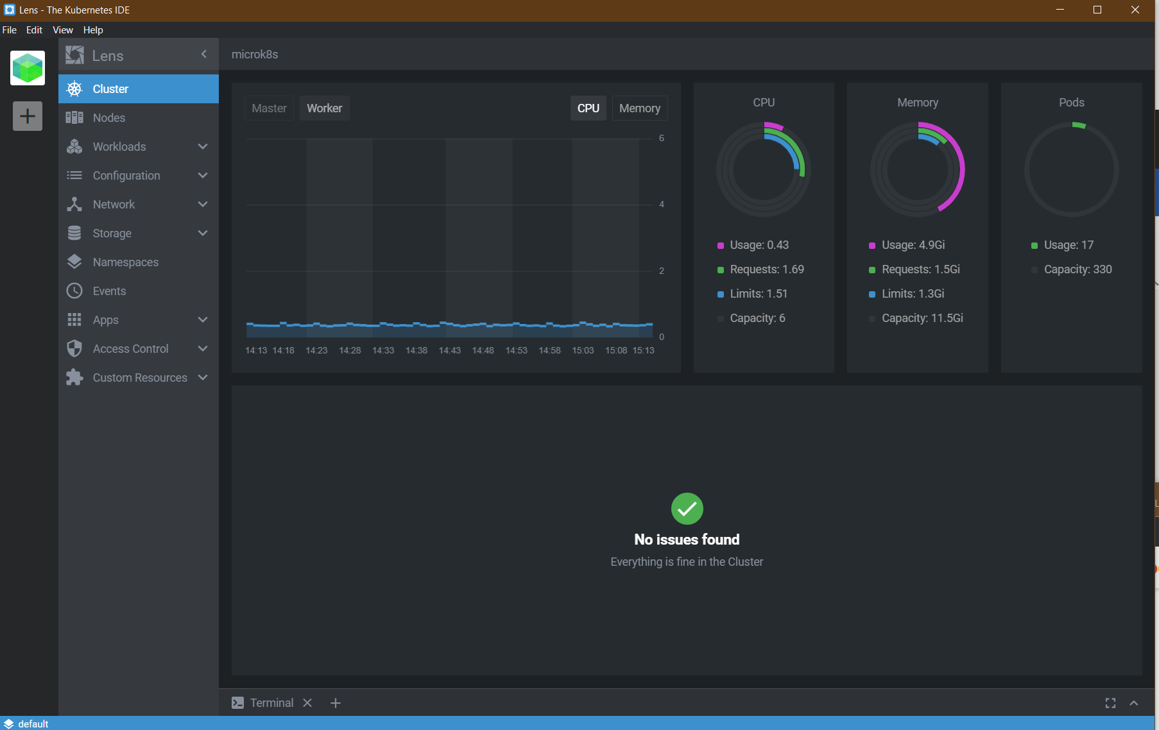The image size is (1159, 730).
Task: Close the Terminal tab with X
Action: [x=307, y=702]
